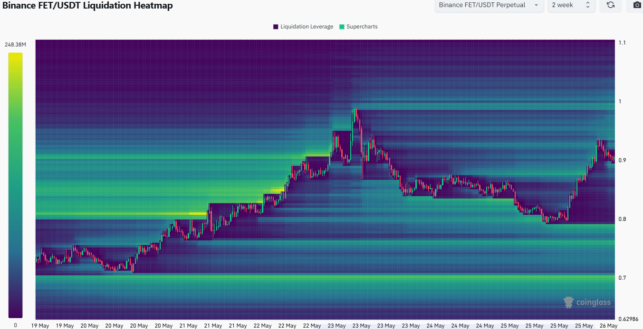
Task: Toggle the Liquidation Leverage legend item
Action: [303, 27]
